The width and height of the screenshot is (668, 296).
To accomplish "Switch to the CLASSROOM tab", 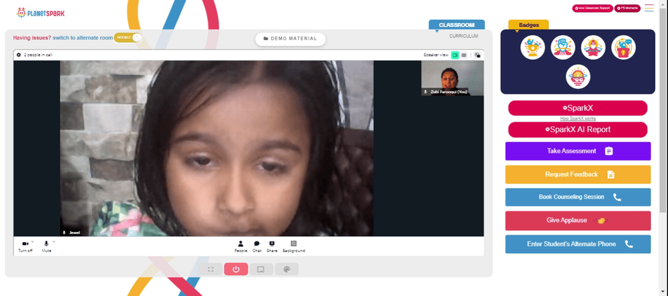I will point(457,25).
